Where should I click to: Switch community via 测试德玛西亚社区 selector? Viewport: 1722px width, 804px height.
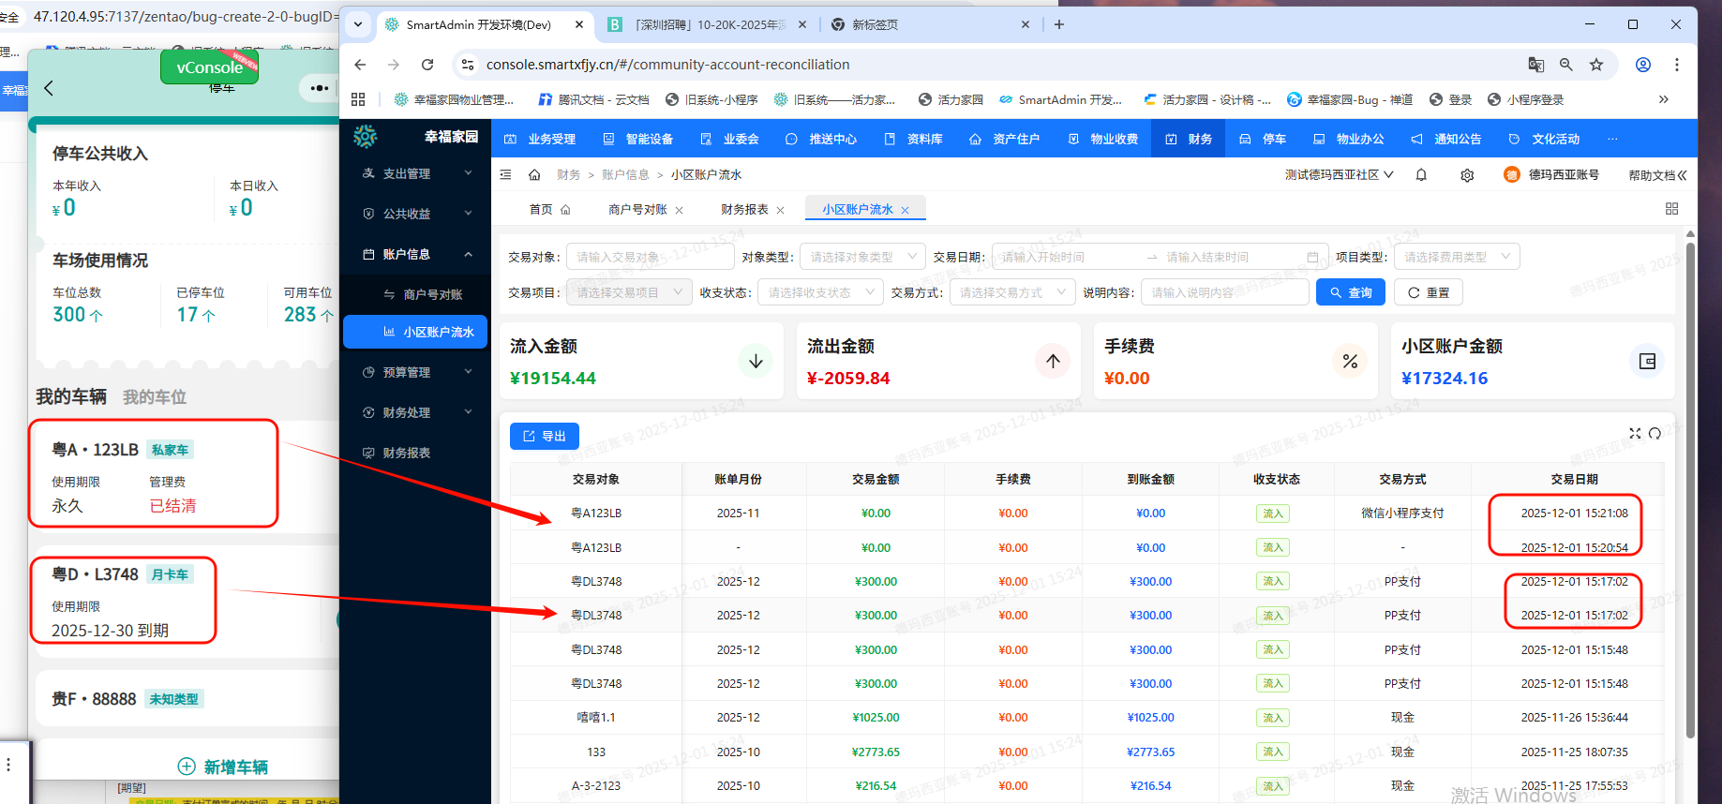(x=1339, y=175)
